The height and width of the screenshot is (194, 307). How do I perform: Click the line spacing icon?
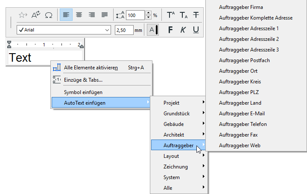pos(120,15)
